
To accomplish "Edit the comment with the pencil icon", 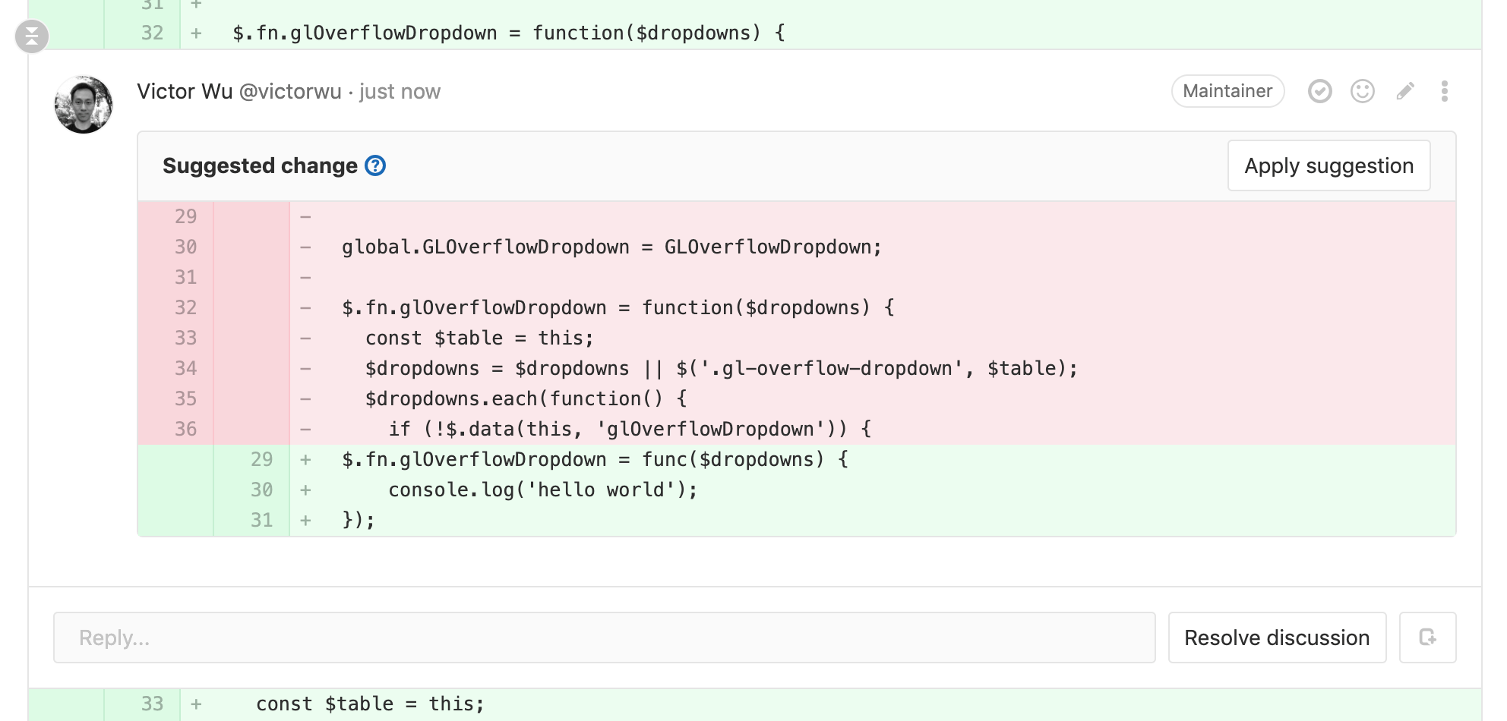I will 1405,91.
